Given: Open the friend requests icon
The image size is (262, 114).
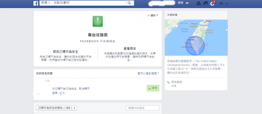Looking at the screenshot, I should click(198, 3).
